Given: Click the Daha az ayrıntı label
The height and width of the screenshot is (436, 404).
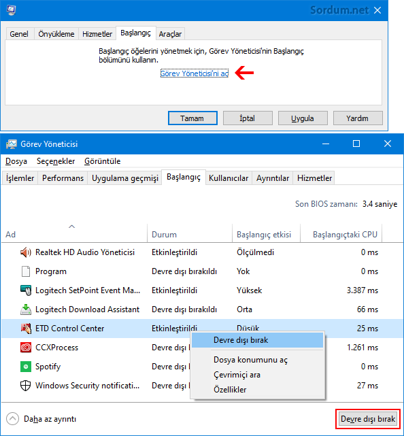Looking at the screenshot, I should [x=50, y=419].
